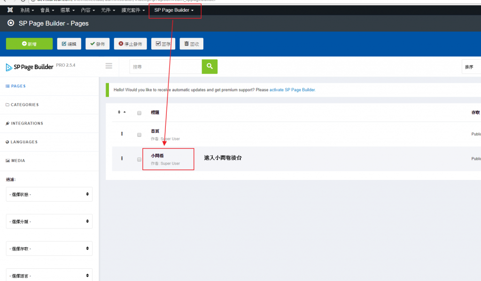Click the 回收 (Trash) toolbar button
481x281 pixels.
[191, 44]
